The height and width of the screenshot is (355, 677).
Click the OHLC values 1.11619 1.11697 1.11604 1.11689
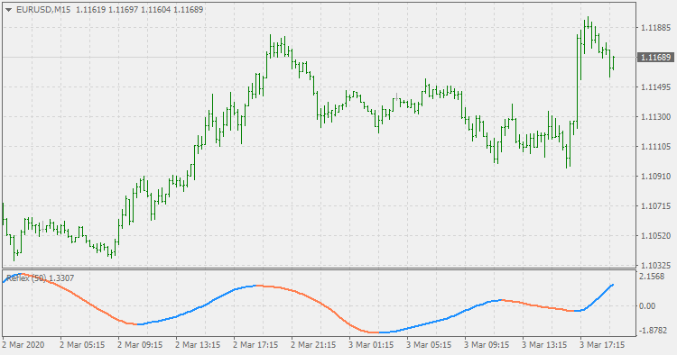click(139, 10)
